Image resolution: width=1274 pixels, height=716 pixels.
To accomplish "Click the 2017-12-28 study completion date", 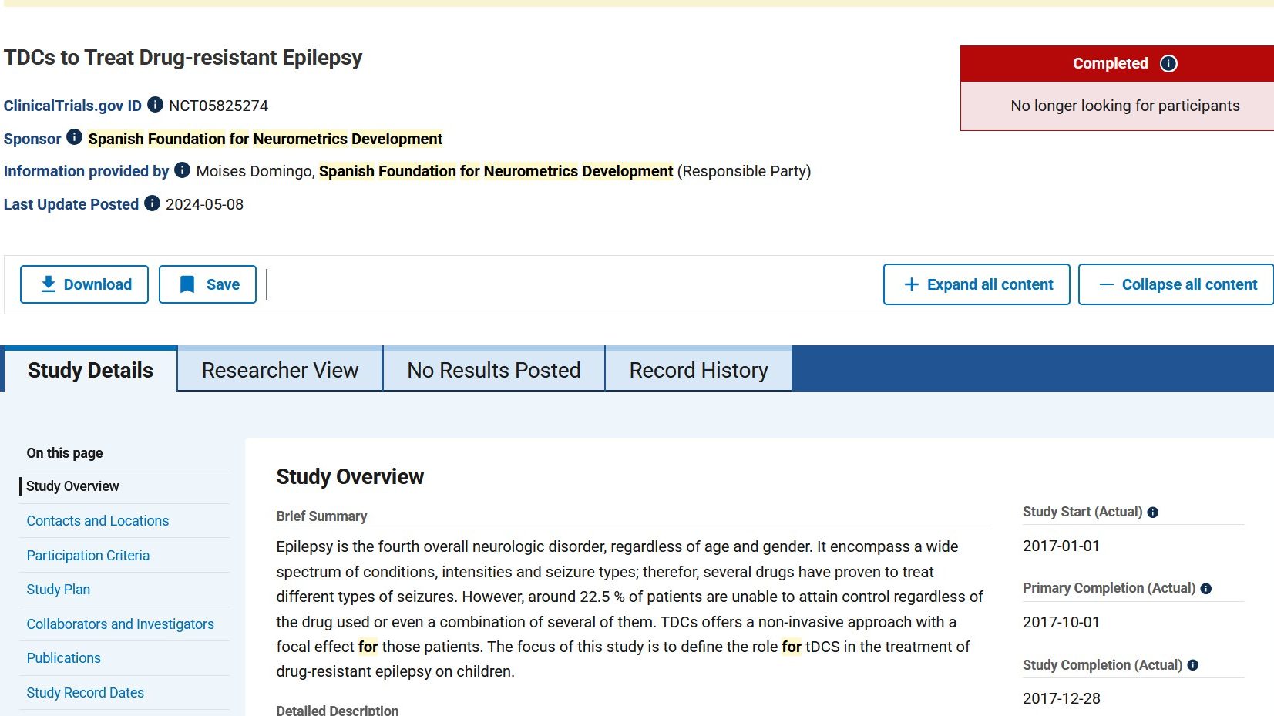I will [1061, 698].
